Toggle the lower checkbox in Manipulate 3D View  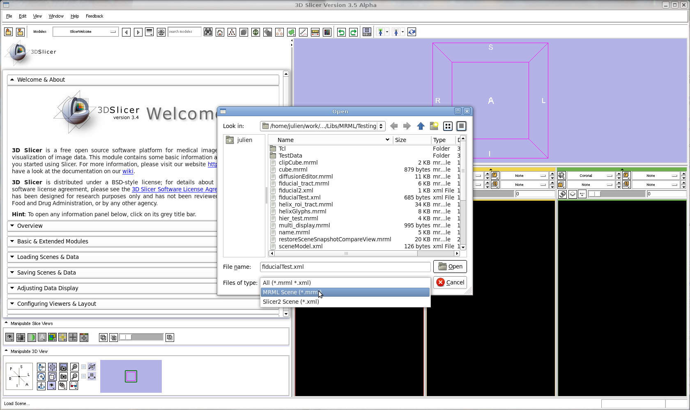point(84,376)
